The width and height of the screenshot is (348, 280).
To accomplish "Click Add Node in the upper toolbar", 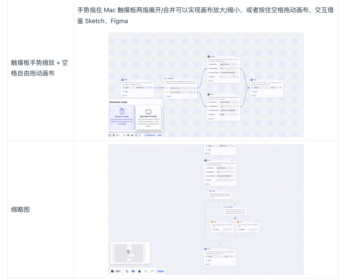I will tap(150, 135).
